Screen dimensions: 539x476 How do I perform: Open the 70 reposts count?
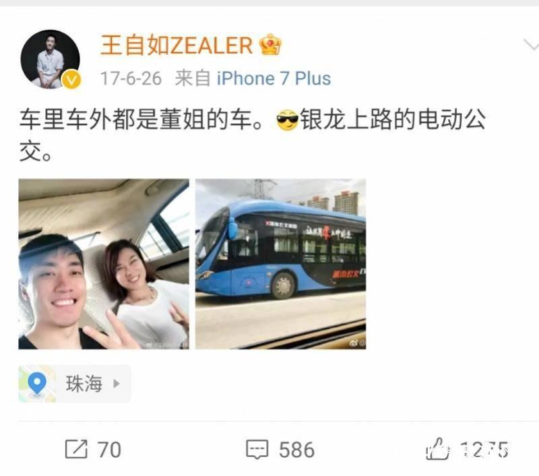point(109,450)
